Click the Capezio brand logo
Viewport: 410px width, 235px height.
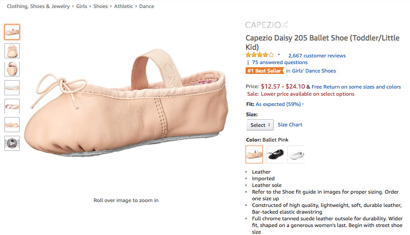tap(266, 24)
